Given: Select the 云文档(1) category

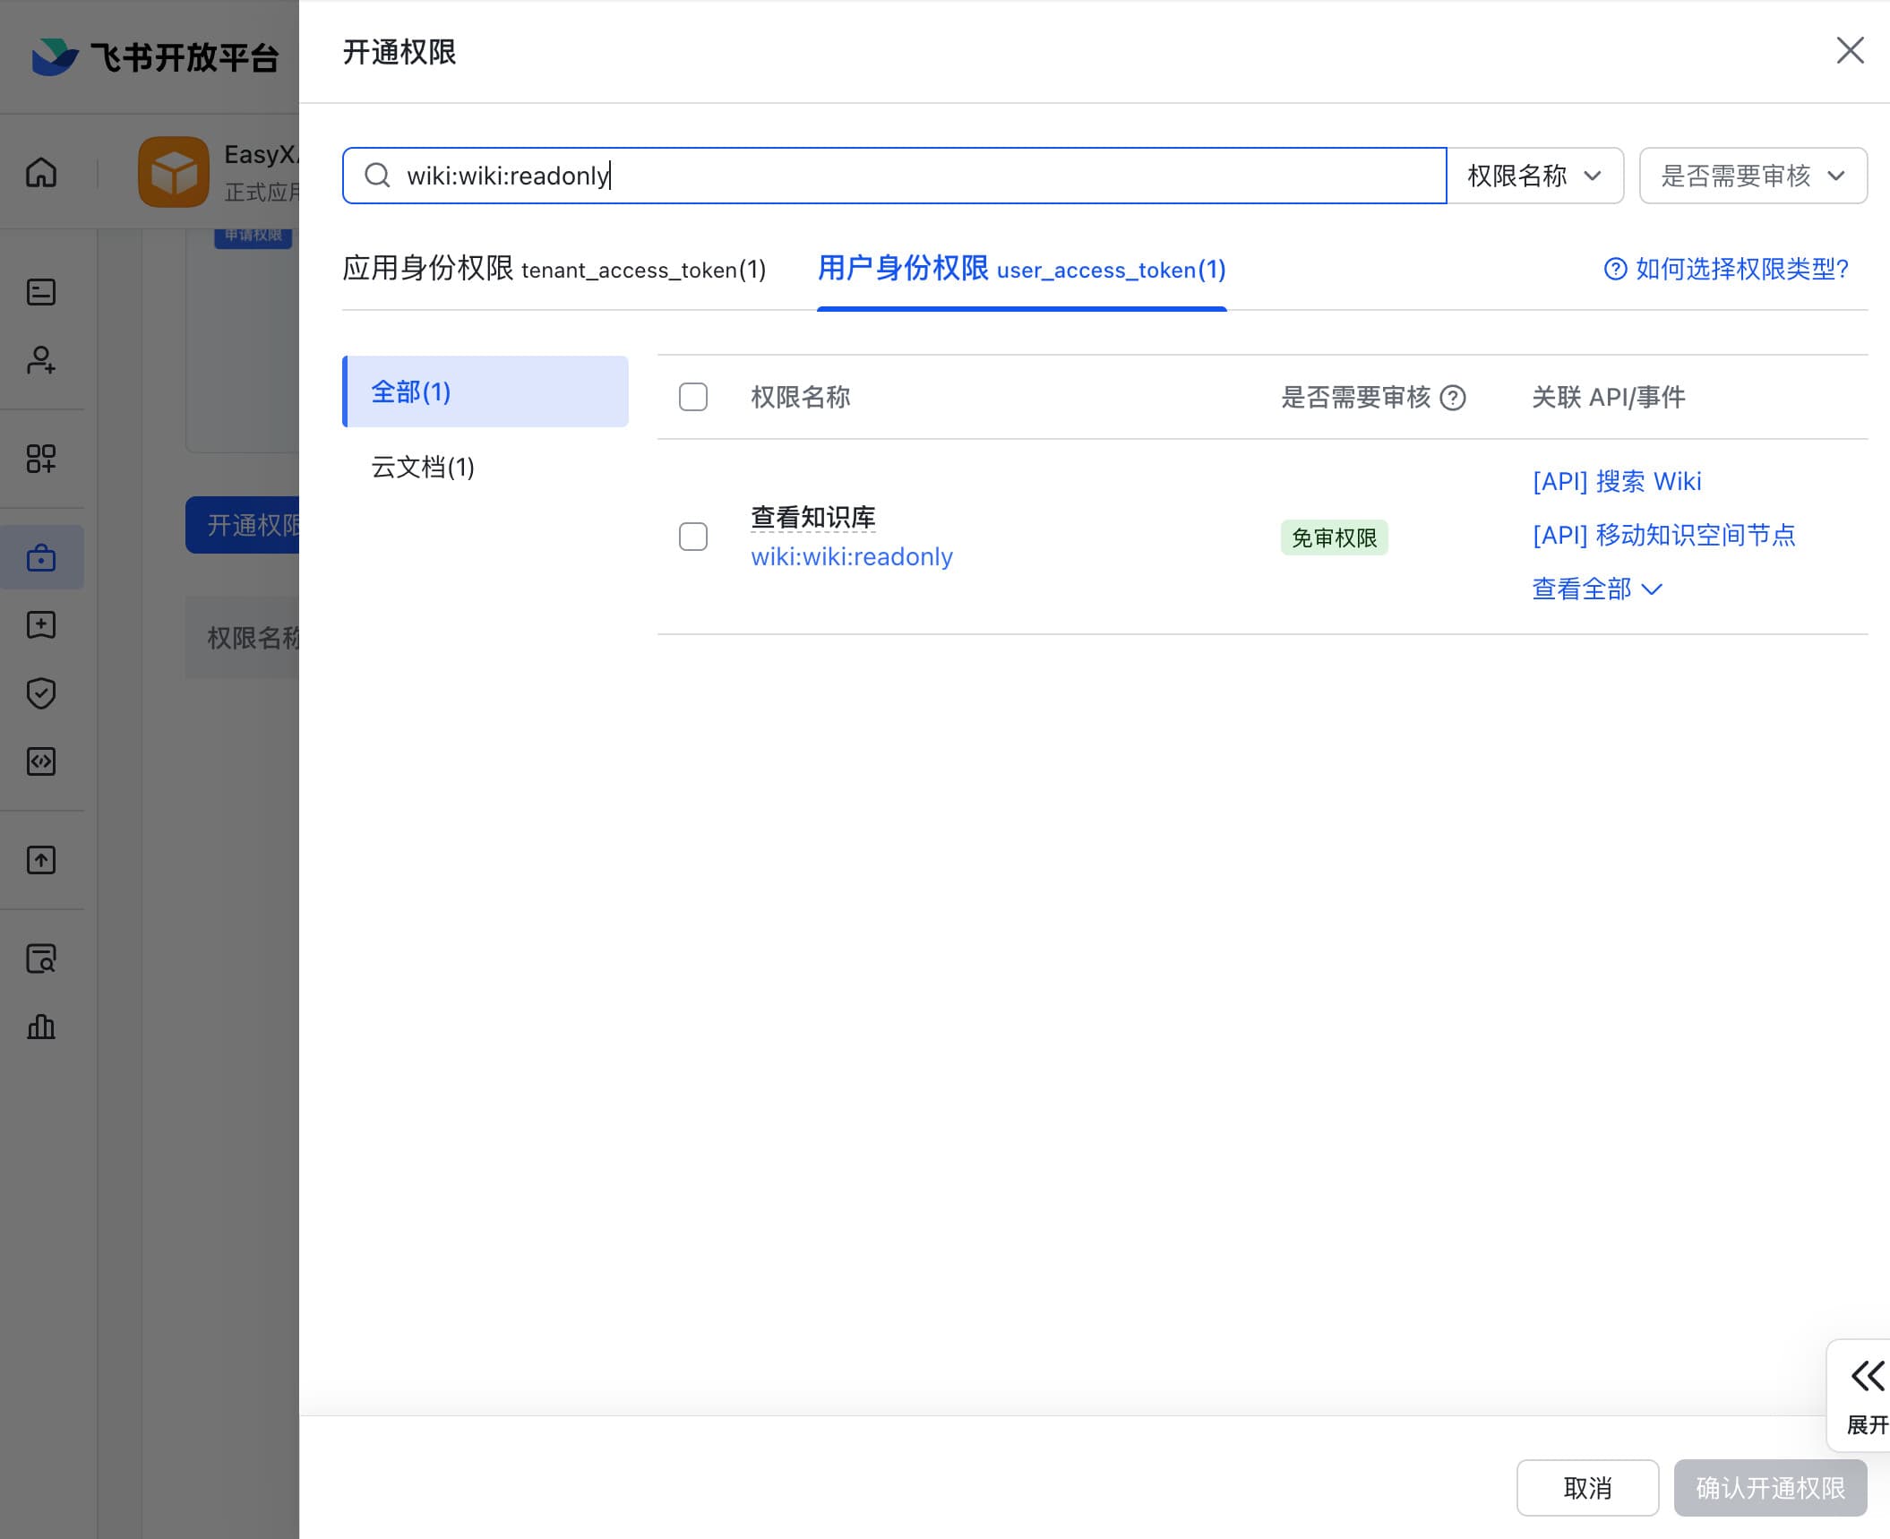Looking at the screenshot, I should point(485,467).
